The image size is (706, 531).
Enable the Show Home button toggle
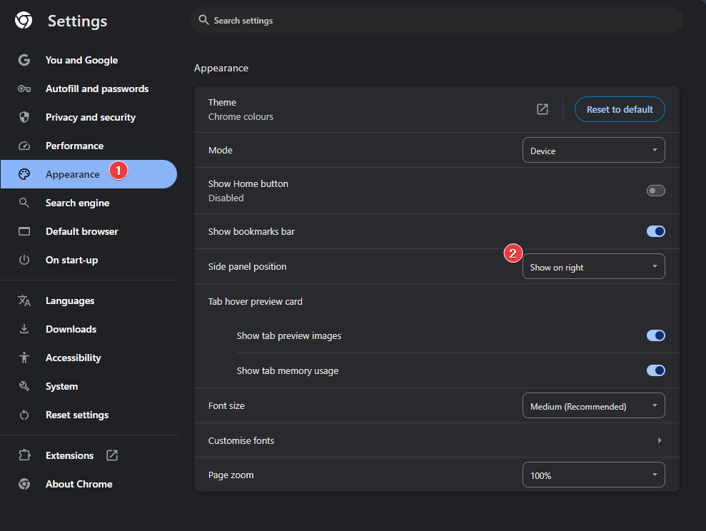[655, 191]
